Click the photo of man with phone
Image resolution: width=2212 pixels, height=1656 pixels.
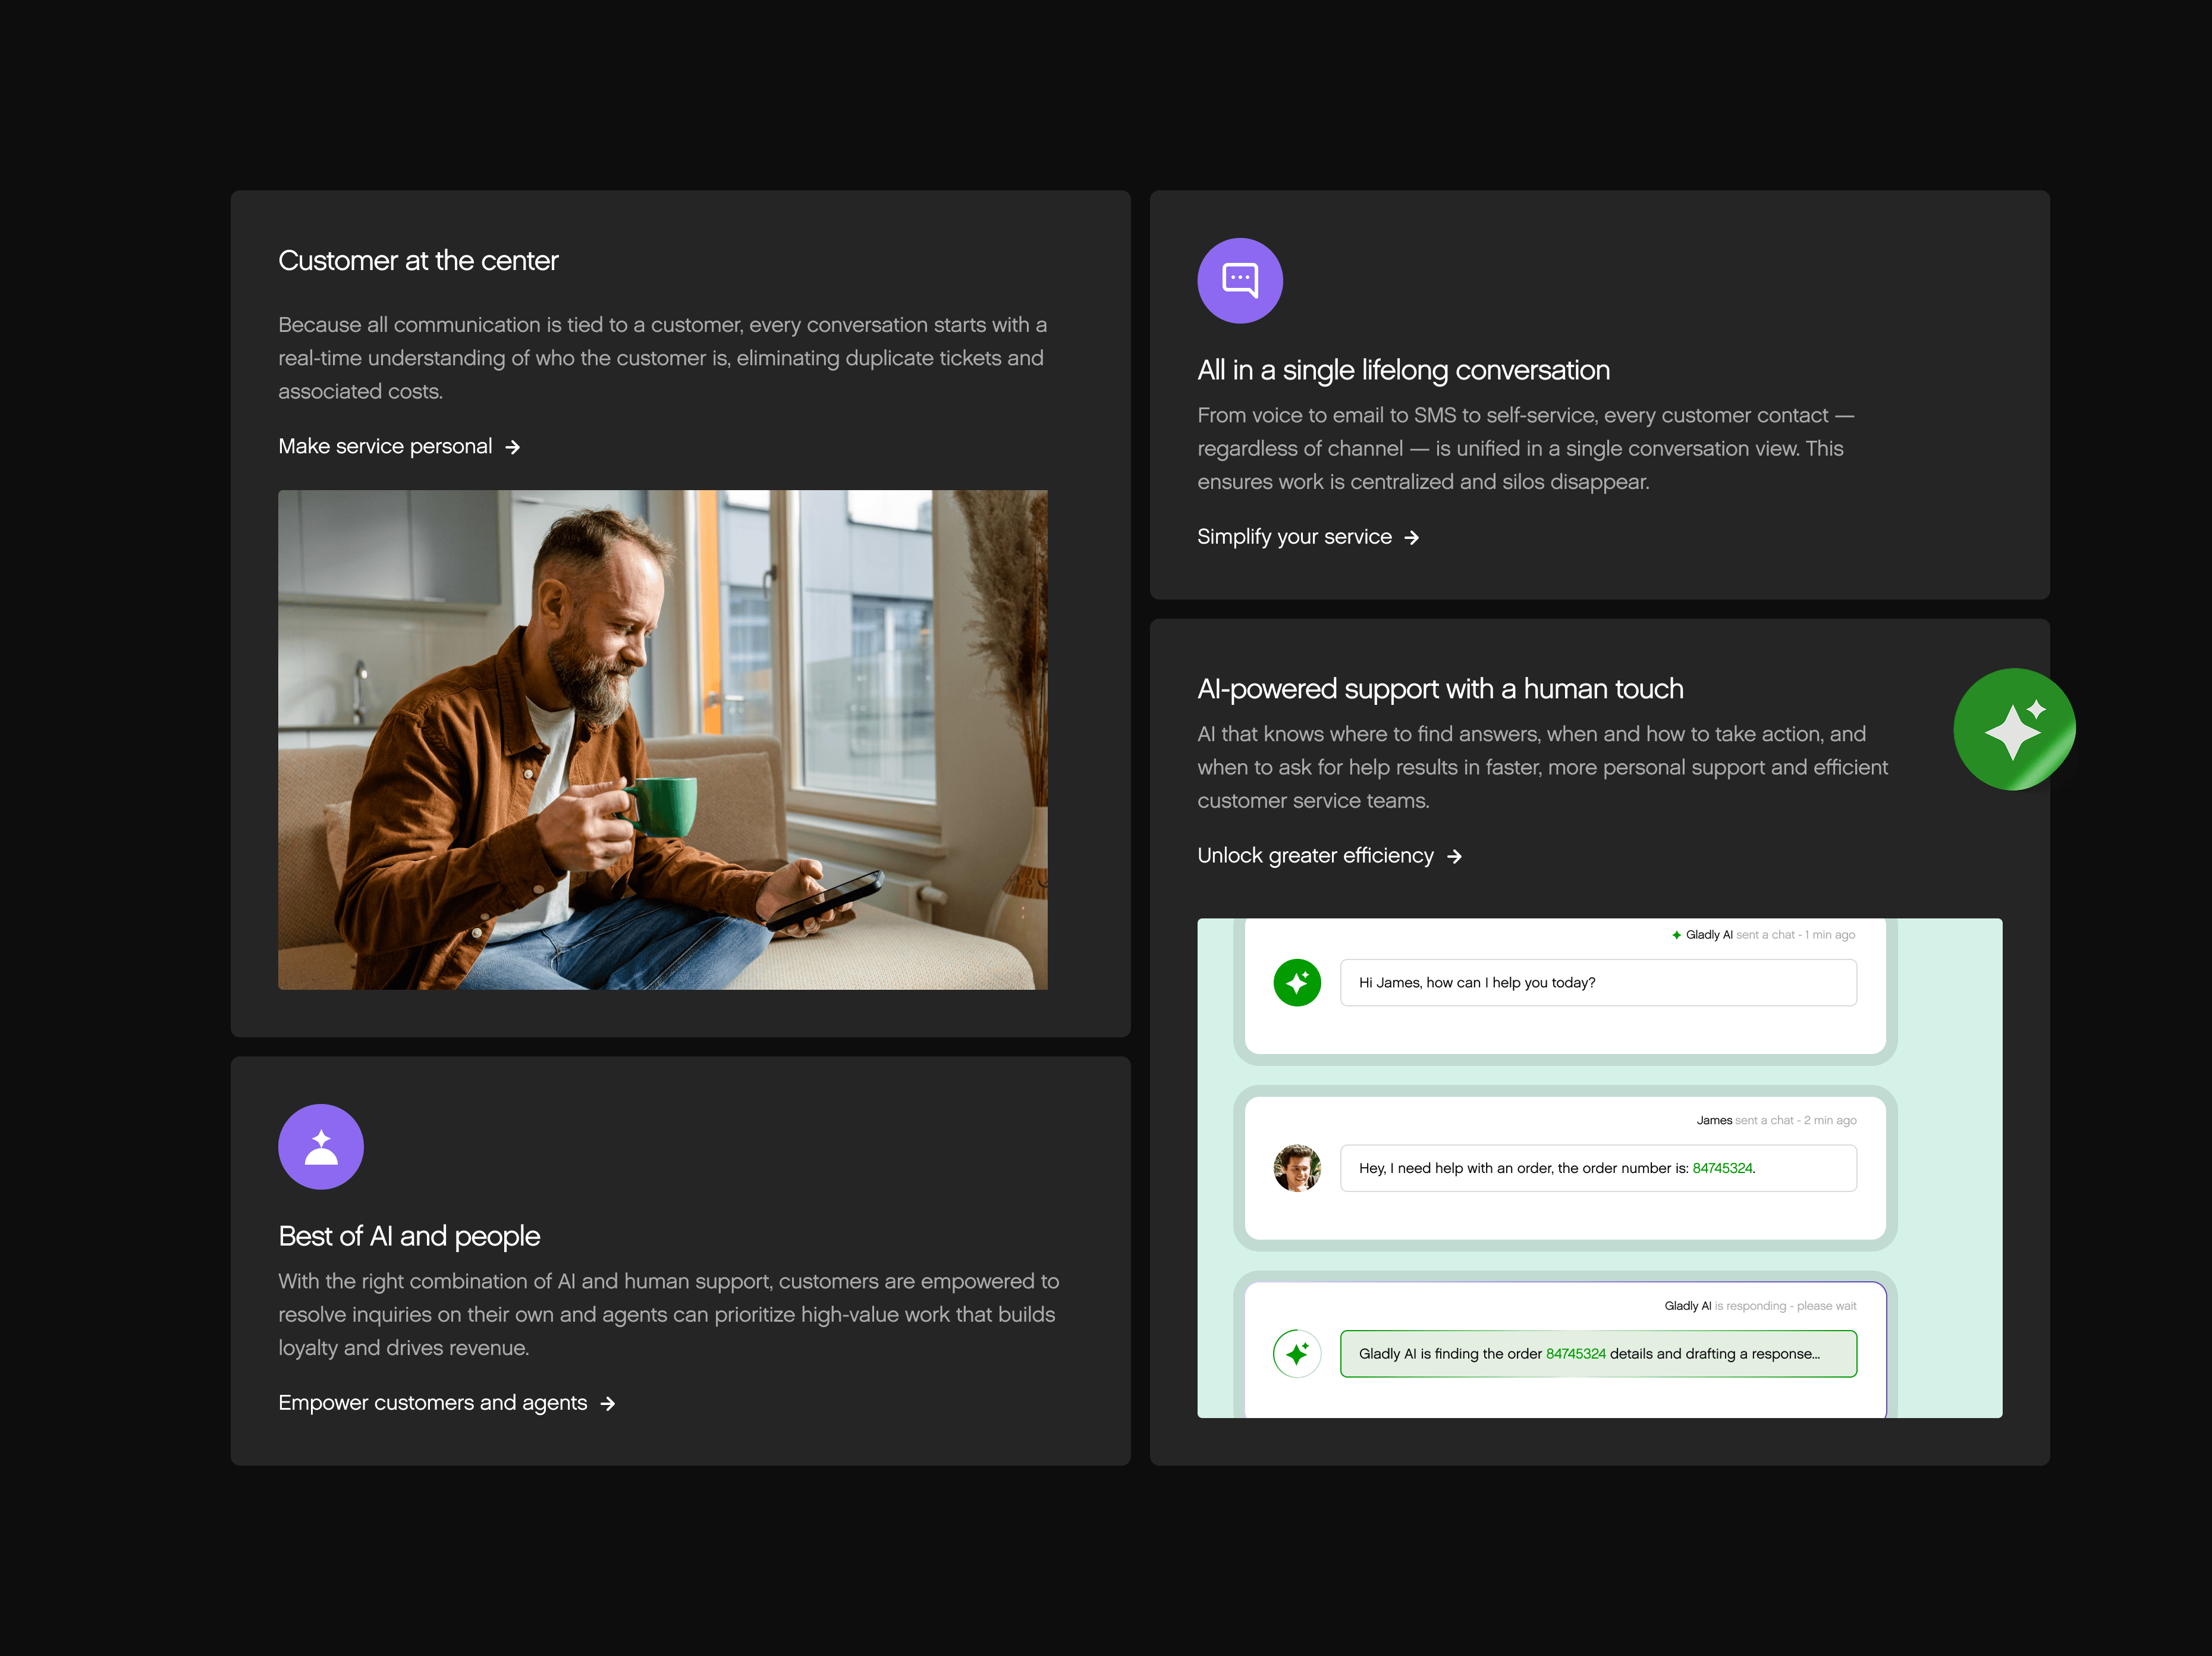tap(662, 739)
